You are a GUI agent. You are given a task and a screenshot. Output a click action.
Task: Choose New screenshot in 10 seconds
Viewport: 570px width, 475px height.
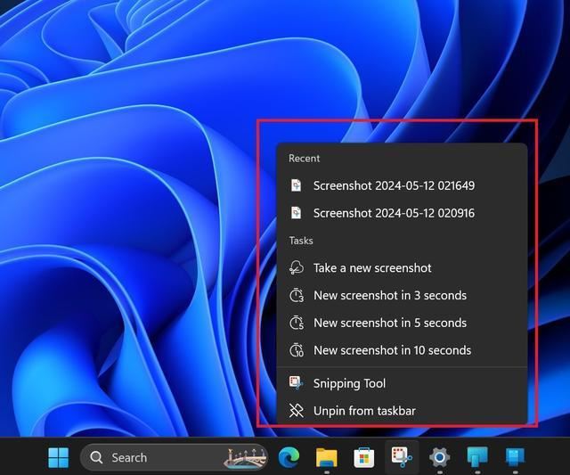tap(392, 350)
